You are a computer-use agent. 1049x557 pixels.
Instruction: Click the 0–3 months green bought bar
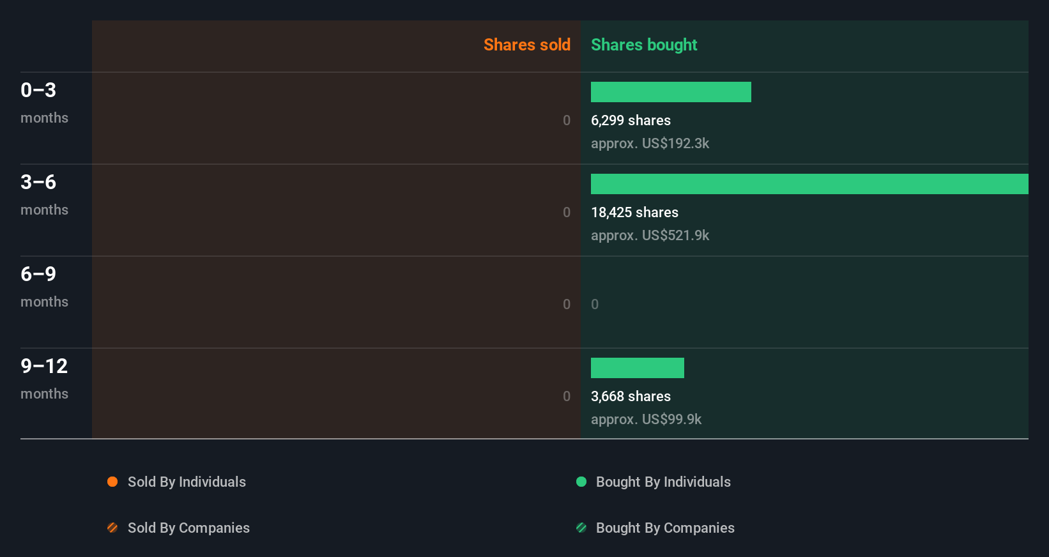(x=671, y=92)
